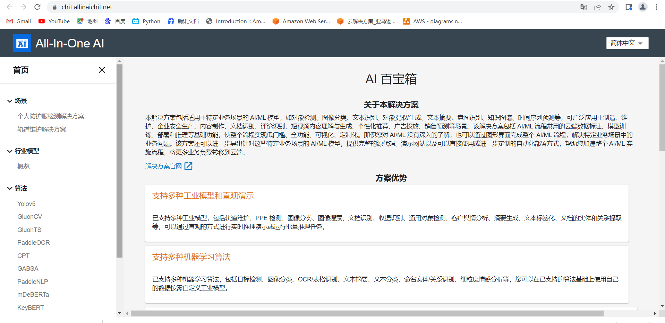Open the browser side panel icon
The image size is (665, 323).
629,7
